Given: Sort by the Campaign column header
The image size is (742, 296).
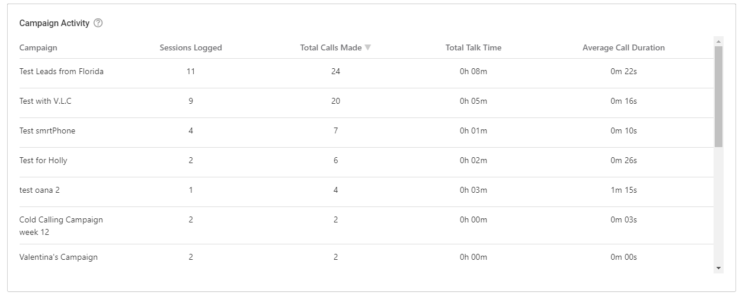Looking at the screenshot, I should pos(39,47).
